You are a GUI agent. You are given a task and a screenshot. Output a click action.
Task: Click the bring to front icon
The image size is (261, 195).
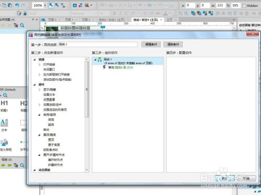tap(193, 13)
